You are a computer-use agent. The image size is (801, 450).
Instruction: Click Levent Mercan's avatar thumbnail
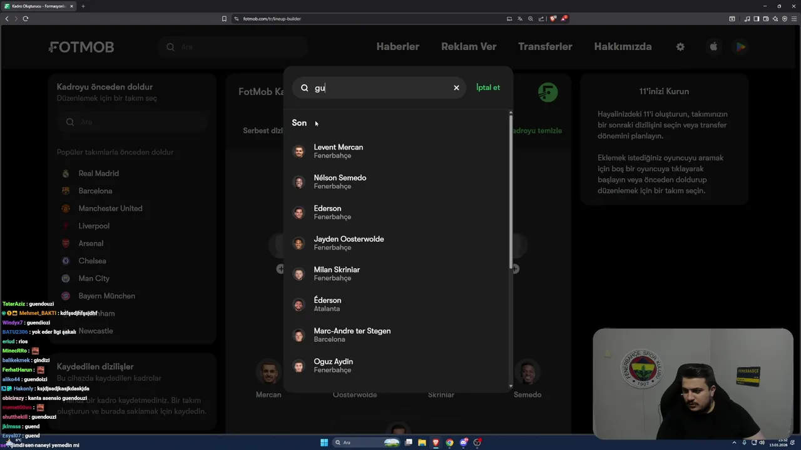(299, 151)
